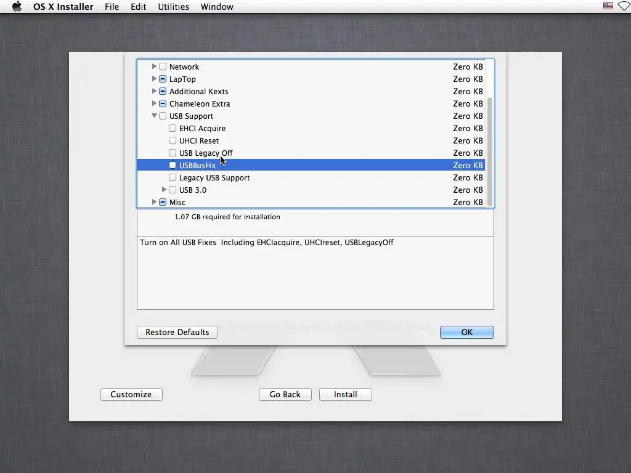Expand the Additional Kexts disclosure triangle

pos(154,91)
